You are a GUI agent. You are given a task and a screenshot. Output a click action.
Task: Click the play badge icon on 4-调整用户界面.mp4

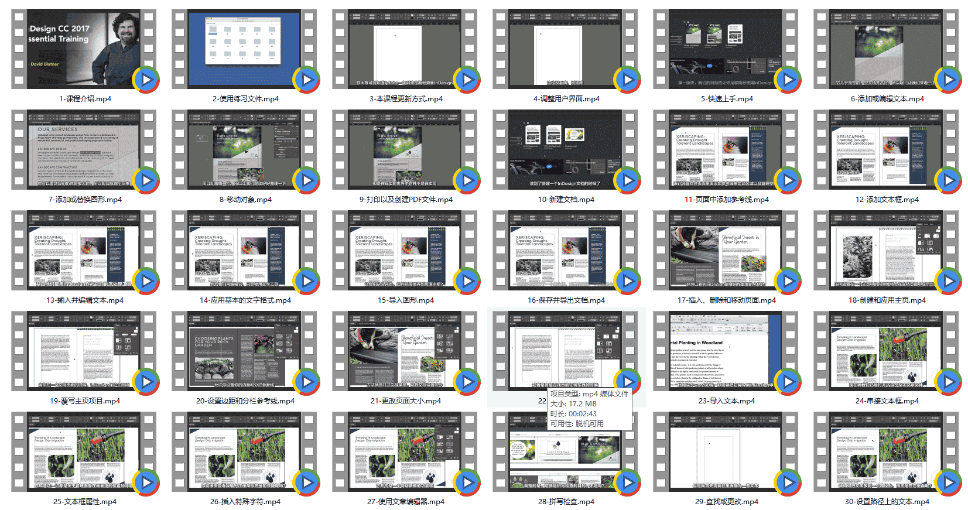tap(627, 80)
